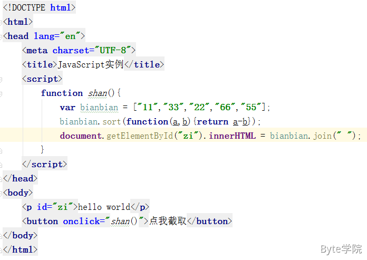This screenshot has width=367, height=260.
Task: Click the "55" array string
Action: (251, 107)
